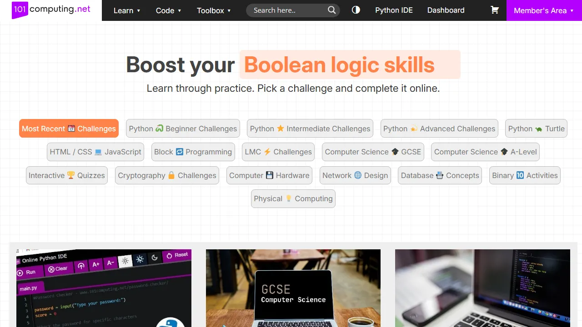The image size is (582, 327).
Task: Open the Dashboard page
Action: 446,10
